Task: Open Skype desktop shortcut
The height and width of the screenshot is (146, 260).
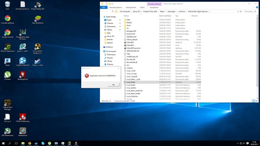Action: (7, 62)
